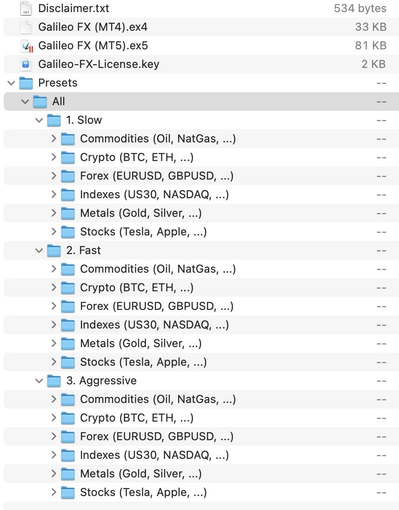Image resolution: width=399 pixels, height=510 pixels.
Task: Click the file name "Galileo FX (MT5).ex5"
Action: point(93,46)
